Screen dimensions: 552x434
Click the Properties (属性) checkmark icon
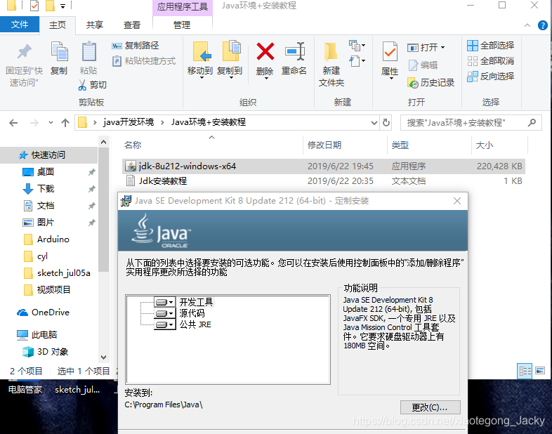coord(390,52)
